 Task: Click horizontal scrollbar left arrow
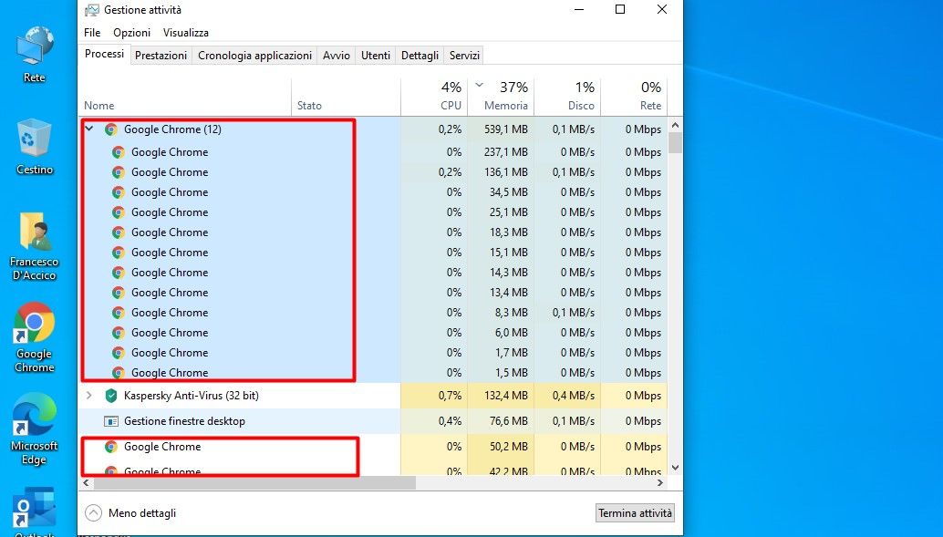point(87,483)
